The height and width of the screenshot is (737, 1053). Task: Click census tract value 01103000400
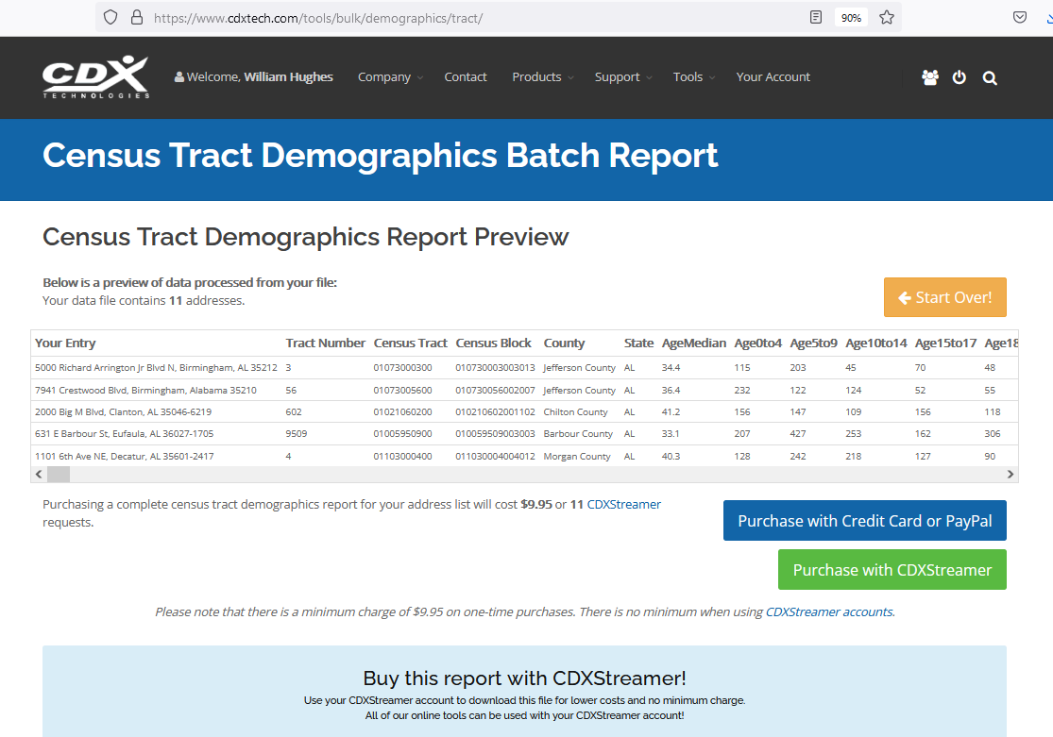(x=403, y=457)
